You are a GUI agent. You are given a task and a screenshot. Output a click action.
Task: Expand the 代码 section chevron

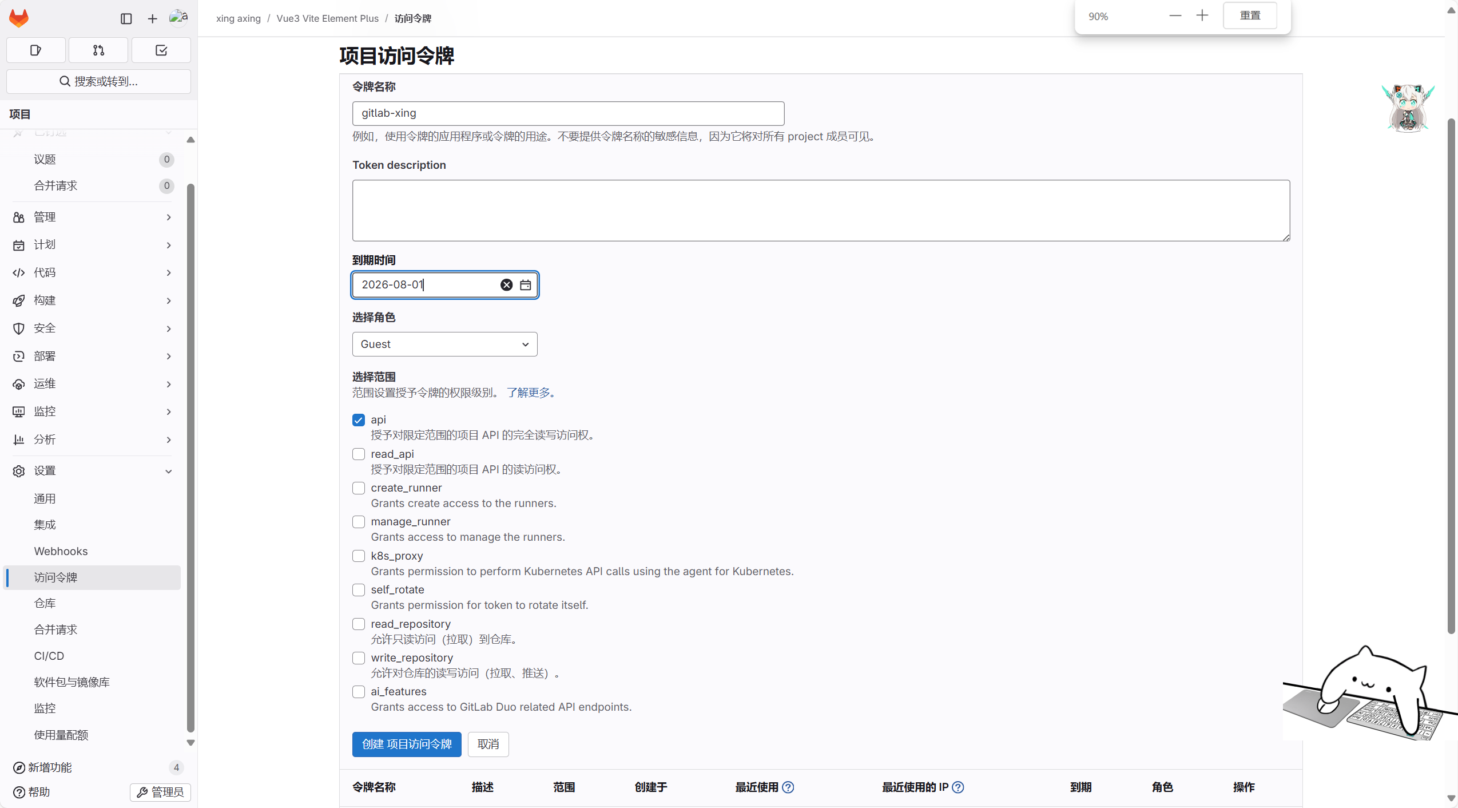(x=169, y=273)
